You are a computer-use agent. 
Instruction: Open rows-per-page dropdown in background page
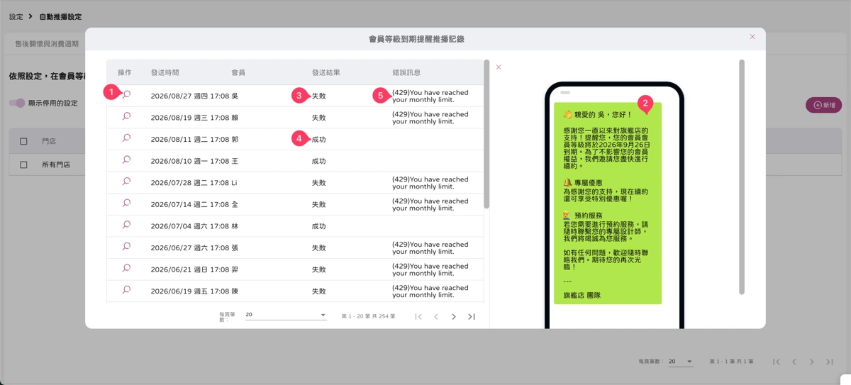[x=681, y=362]
